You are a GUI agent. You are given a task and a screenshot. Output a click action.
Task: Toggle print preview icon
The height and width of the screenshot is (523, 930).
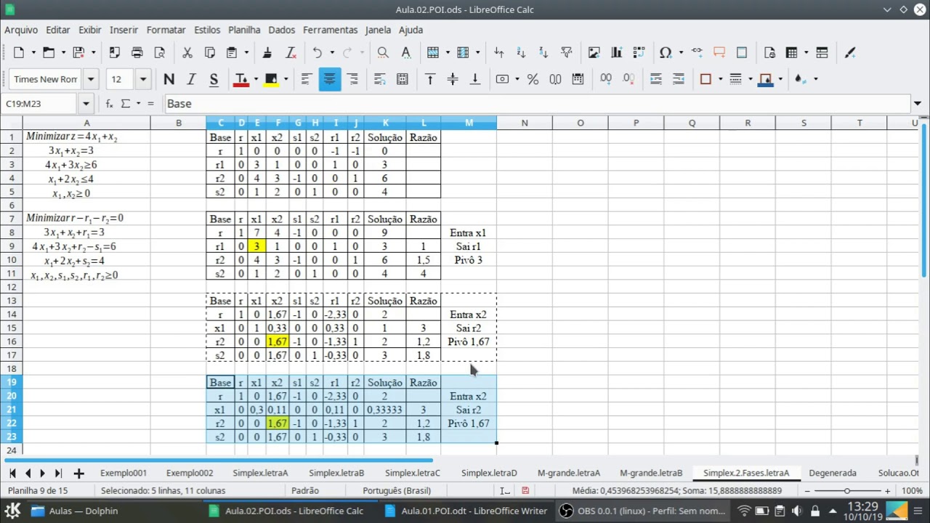pyautogui.click(x=159, y=52)
